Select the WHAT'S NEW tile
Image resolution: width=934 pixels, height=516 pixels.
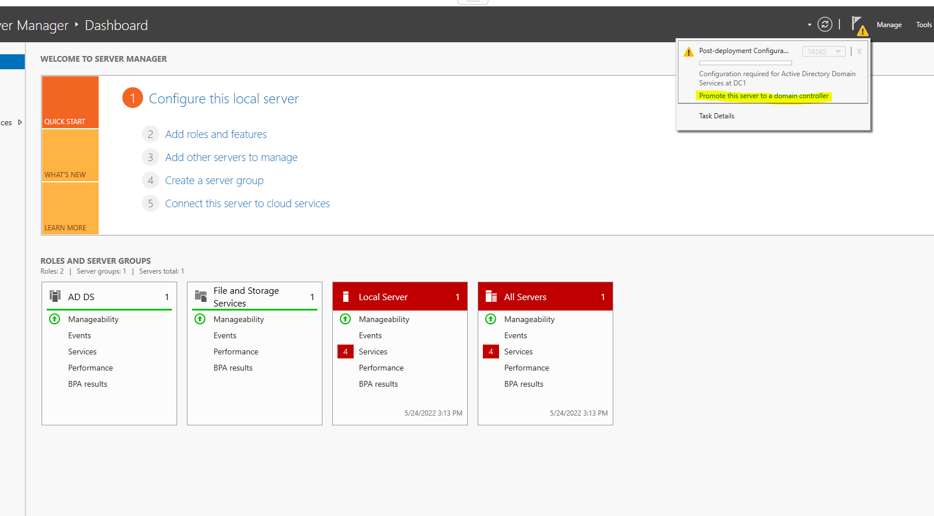[70, 155]
